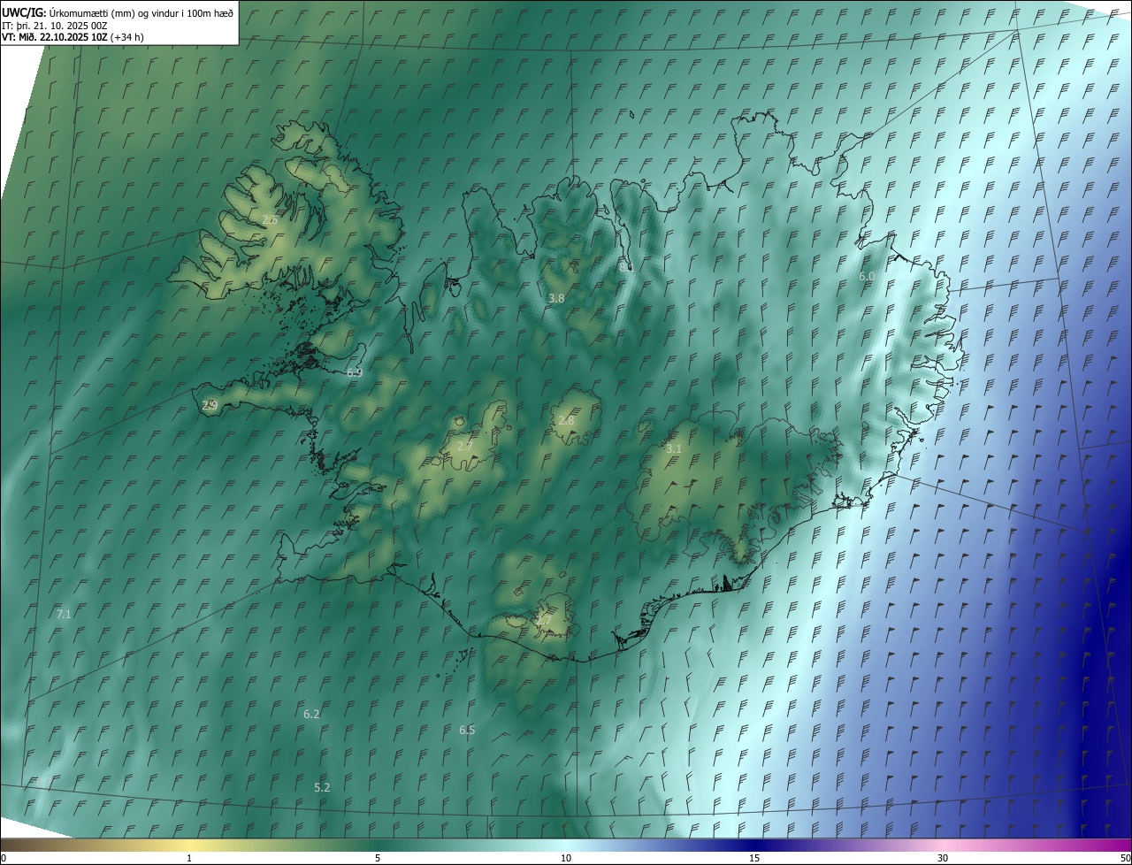The height and width of the screenshot is (865, 1132).
Task: Click the color scale at the 1 label
Action: (189, 859)
